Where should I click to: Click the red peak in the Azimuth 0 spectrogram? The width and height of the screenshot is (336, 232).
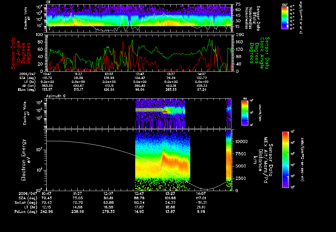point(165,112)
